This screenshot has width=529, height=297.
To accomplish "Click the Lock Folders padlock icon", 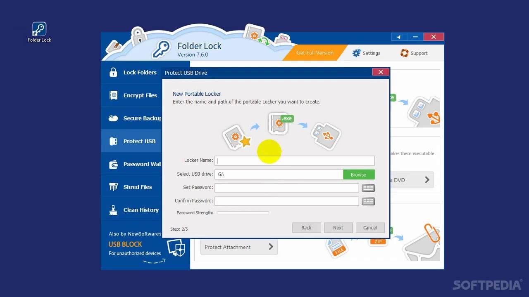I will click(113, 72).
